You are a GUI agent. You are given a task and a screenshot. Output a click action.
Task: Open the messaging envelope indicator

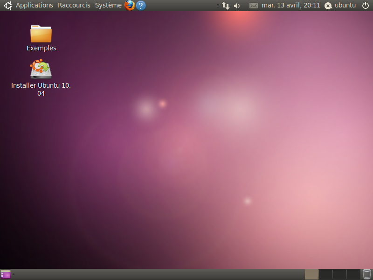[x=254, y=6]
